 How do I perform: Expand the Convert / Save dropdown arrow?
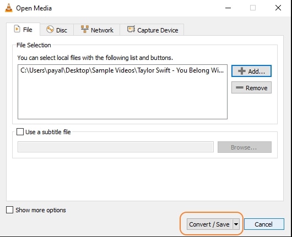pyautogui.click(x=236, y=224)
